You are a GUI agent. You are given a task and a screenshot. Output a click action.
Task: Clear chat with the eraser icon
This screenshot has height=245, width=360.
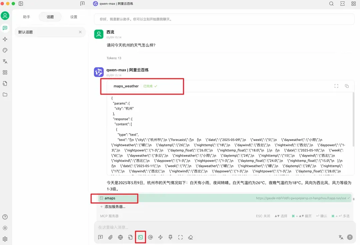[x=190, y=237]
